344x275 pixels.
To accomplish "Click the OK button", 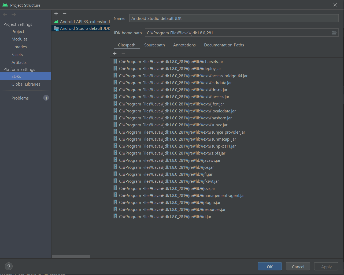I will [x=270, y=266].
